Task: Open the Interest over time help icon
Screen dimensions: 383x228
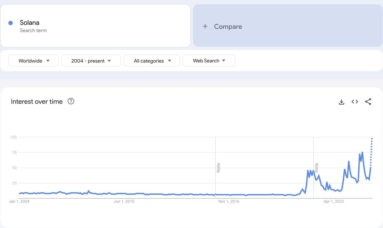Action: 71,101
